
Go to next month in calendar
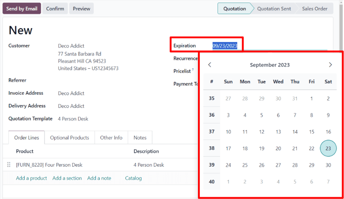(x=330, y=65)
